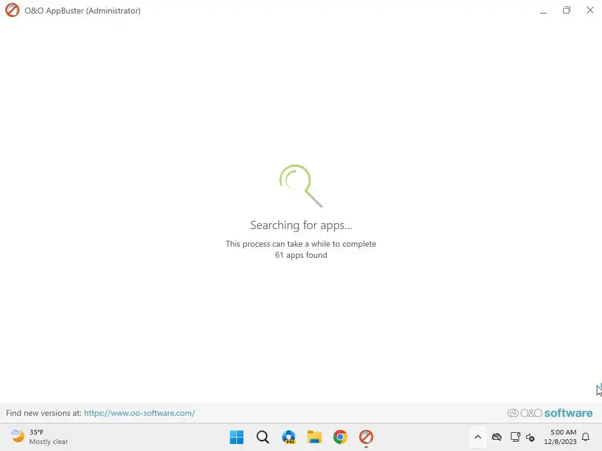Open the oo-software.com website link
The image size is (602, 451).
tap(139, 413)
